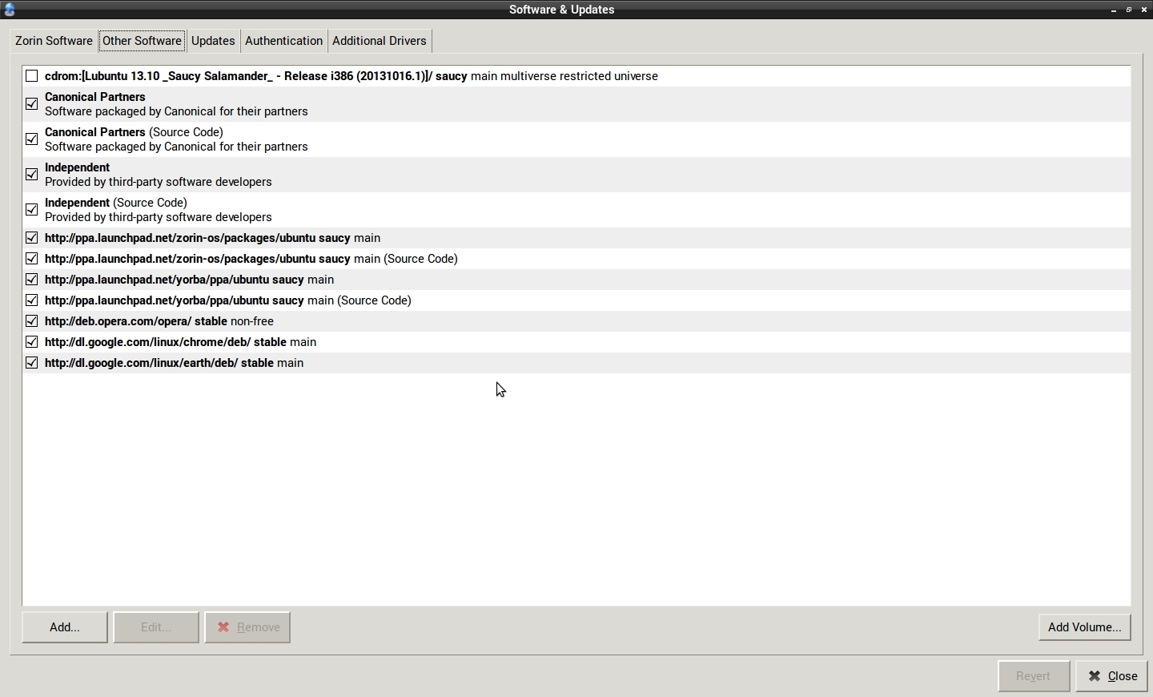Disable the Google Chrome repository checkbox
Image resolution: width=1153 pixels, height=697 pixels.
click(32, 342)
